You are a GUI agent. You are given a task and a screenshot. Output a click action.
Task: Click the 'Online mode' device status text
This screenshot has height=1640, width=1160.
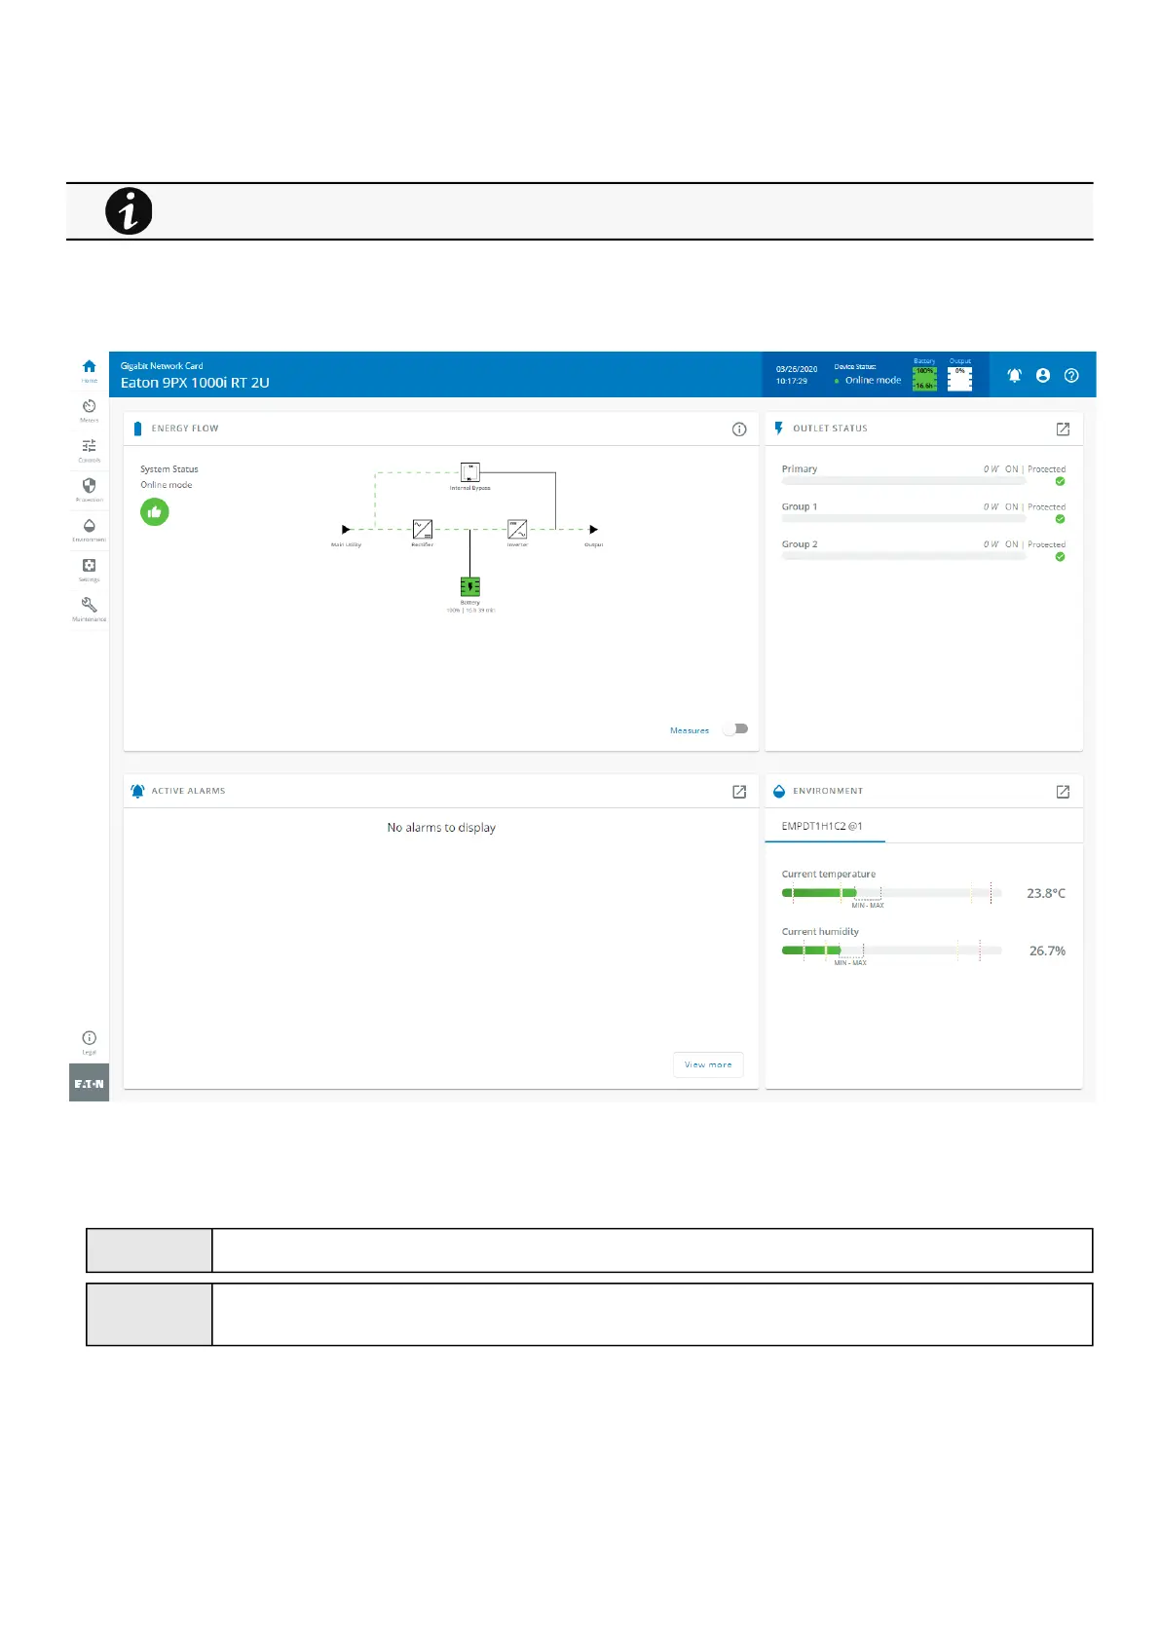873,381
